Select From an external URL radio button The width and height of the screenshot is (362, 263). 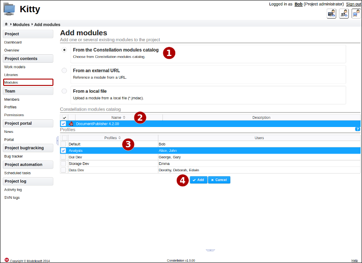click(64, 70)
